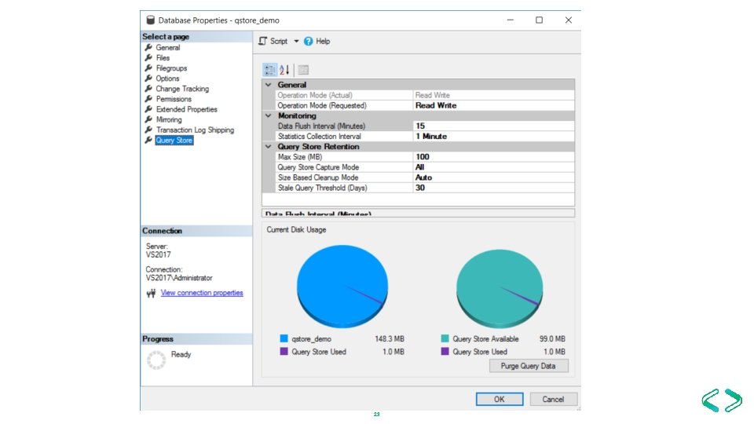Edit Stale Query Threshold value 30

(x=493, y=188)
